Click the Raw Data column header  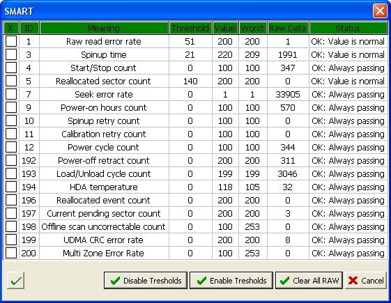point(288,28)
